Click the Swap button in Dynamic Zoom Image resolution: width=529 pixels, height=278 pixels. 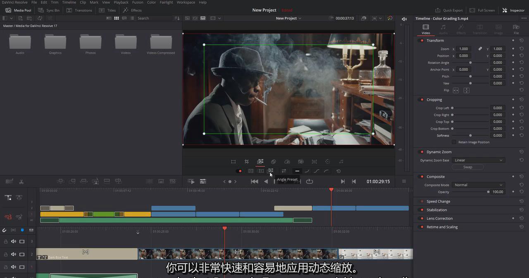(x=468, y=167)
